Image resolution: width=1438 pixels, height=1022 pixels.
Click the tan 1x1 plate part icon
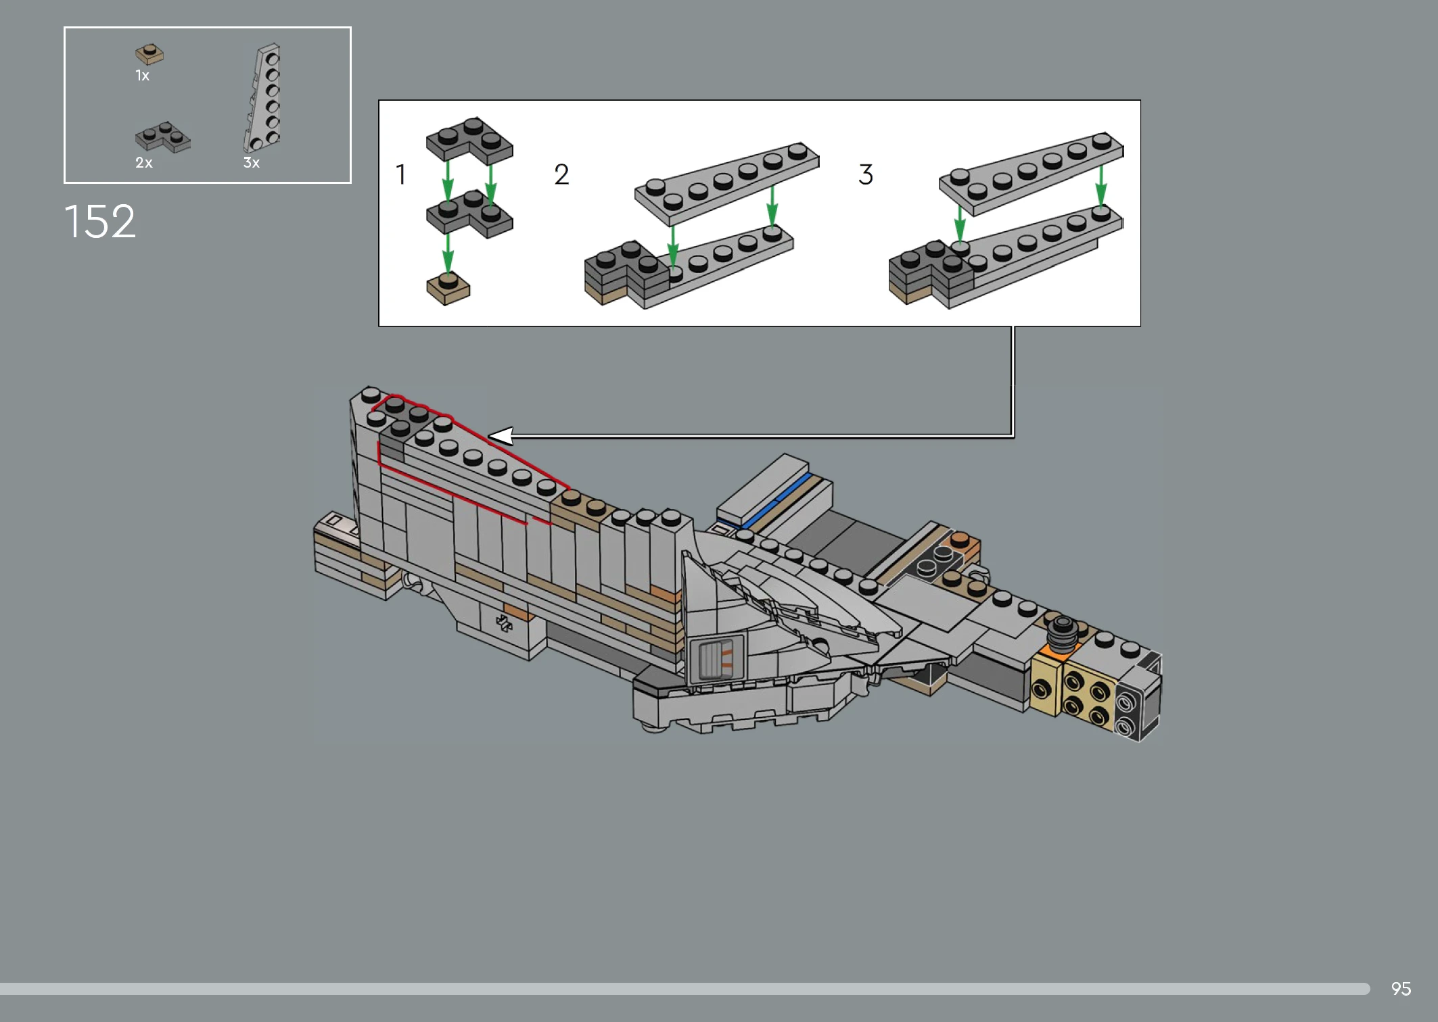click(149, 54)
